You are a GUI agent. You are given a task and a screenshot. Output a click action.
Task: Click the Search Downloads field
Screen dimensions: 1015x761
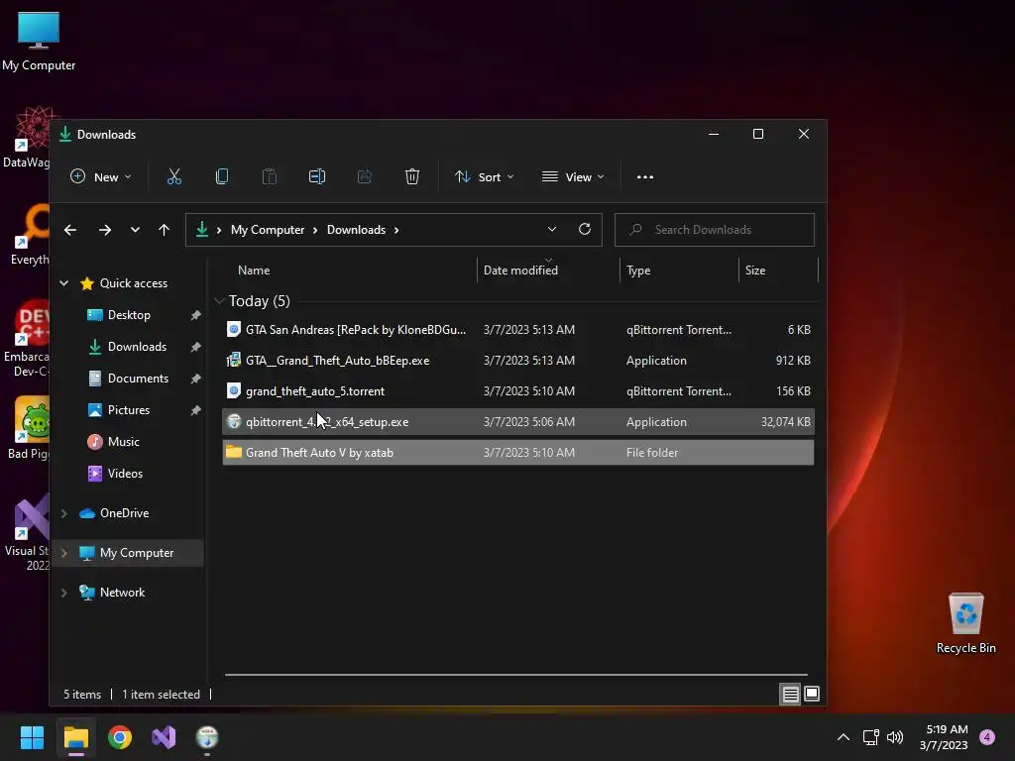click(x=714, y=230)
